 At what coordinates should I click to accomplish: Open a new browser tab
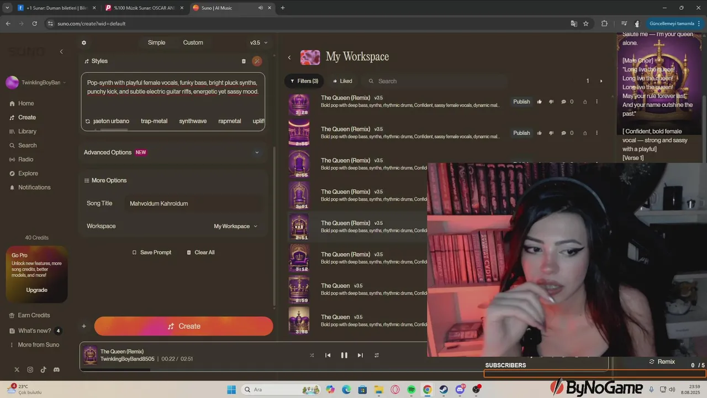tap(283, 8)
